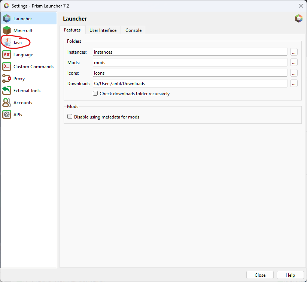The height and width of the screenshot is (282, 307).
Task: Open the Proxy settings icon
Action: point(7,78)
